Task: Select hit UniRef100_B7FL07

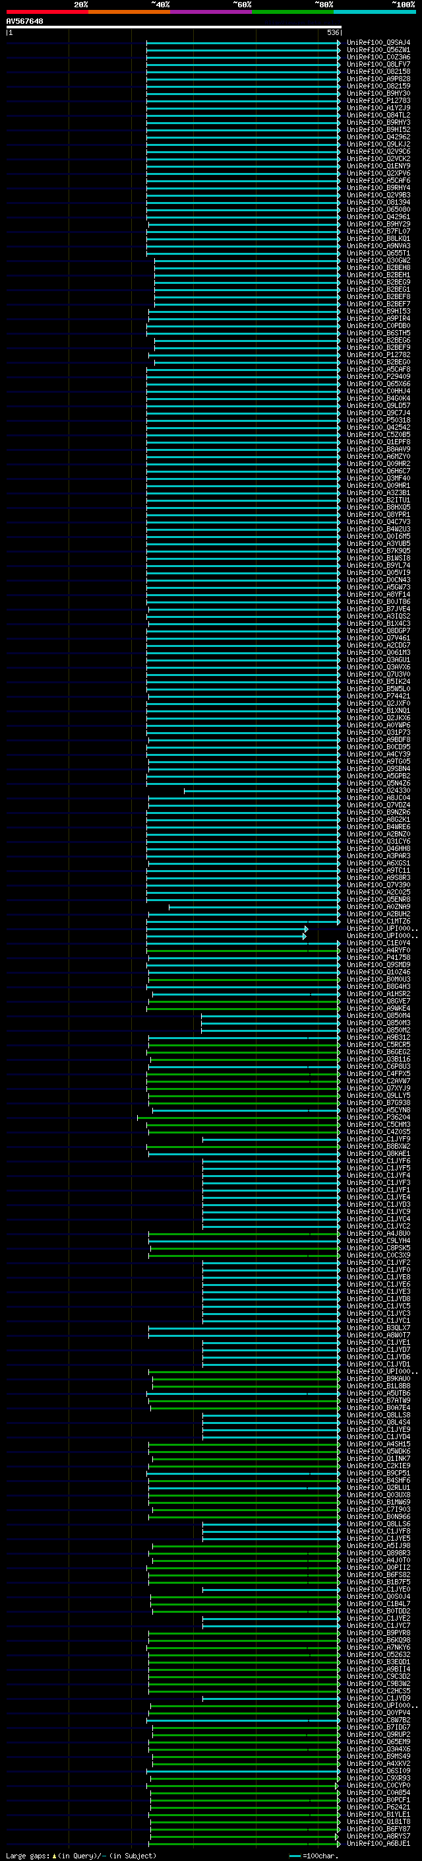Action: tap(378, 231)
